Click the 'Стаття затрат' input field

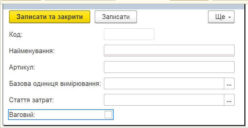point(164,100)
